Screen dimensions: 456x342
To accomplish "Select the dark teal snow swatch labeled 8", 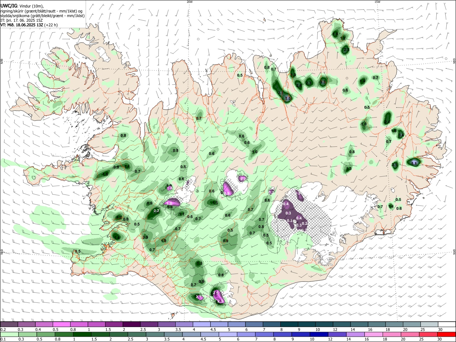I will coord(289,324).
